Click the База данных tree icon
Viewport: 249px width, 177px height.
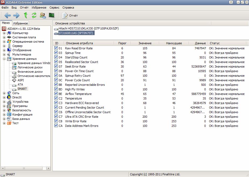point(9,119)
